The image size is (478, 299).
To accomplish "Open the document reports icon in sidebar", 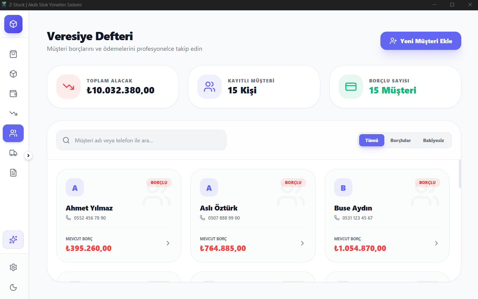I will pyautogui.click(x=13, y=173).
